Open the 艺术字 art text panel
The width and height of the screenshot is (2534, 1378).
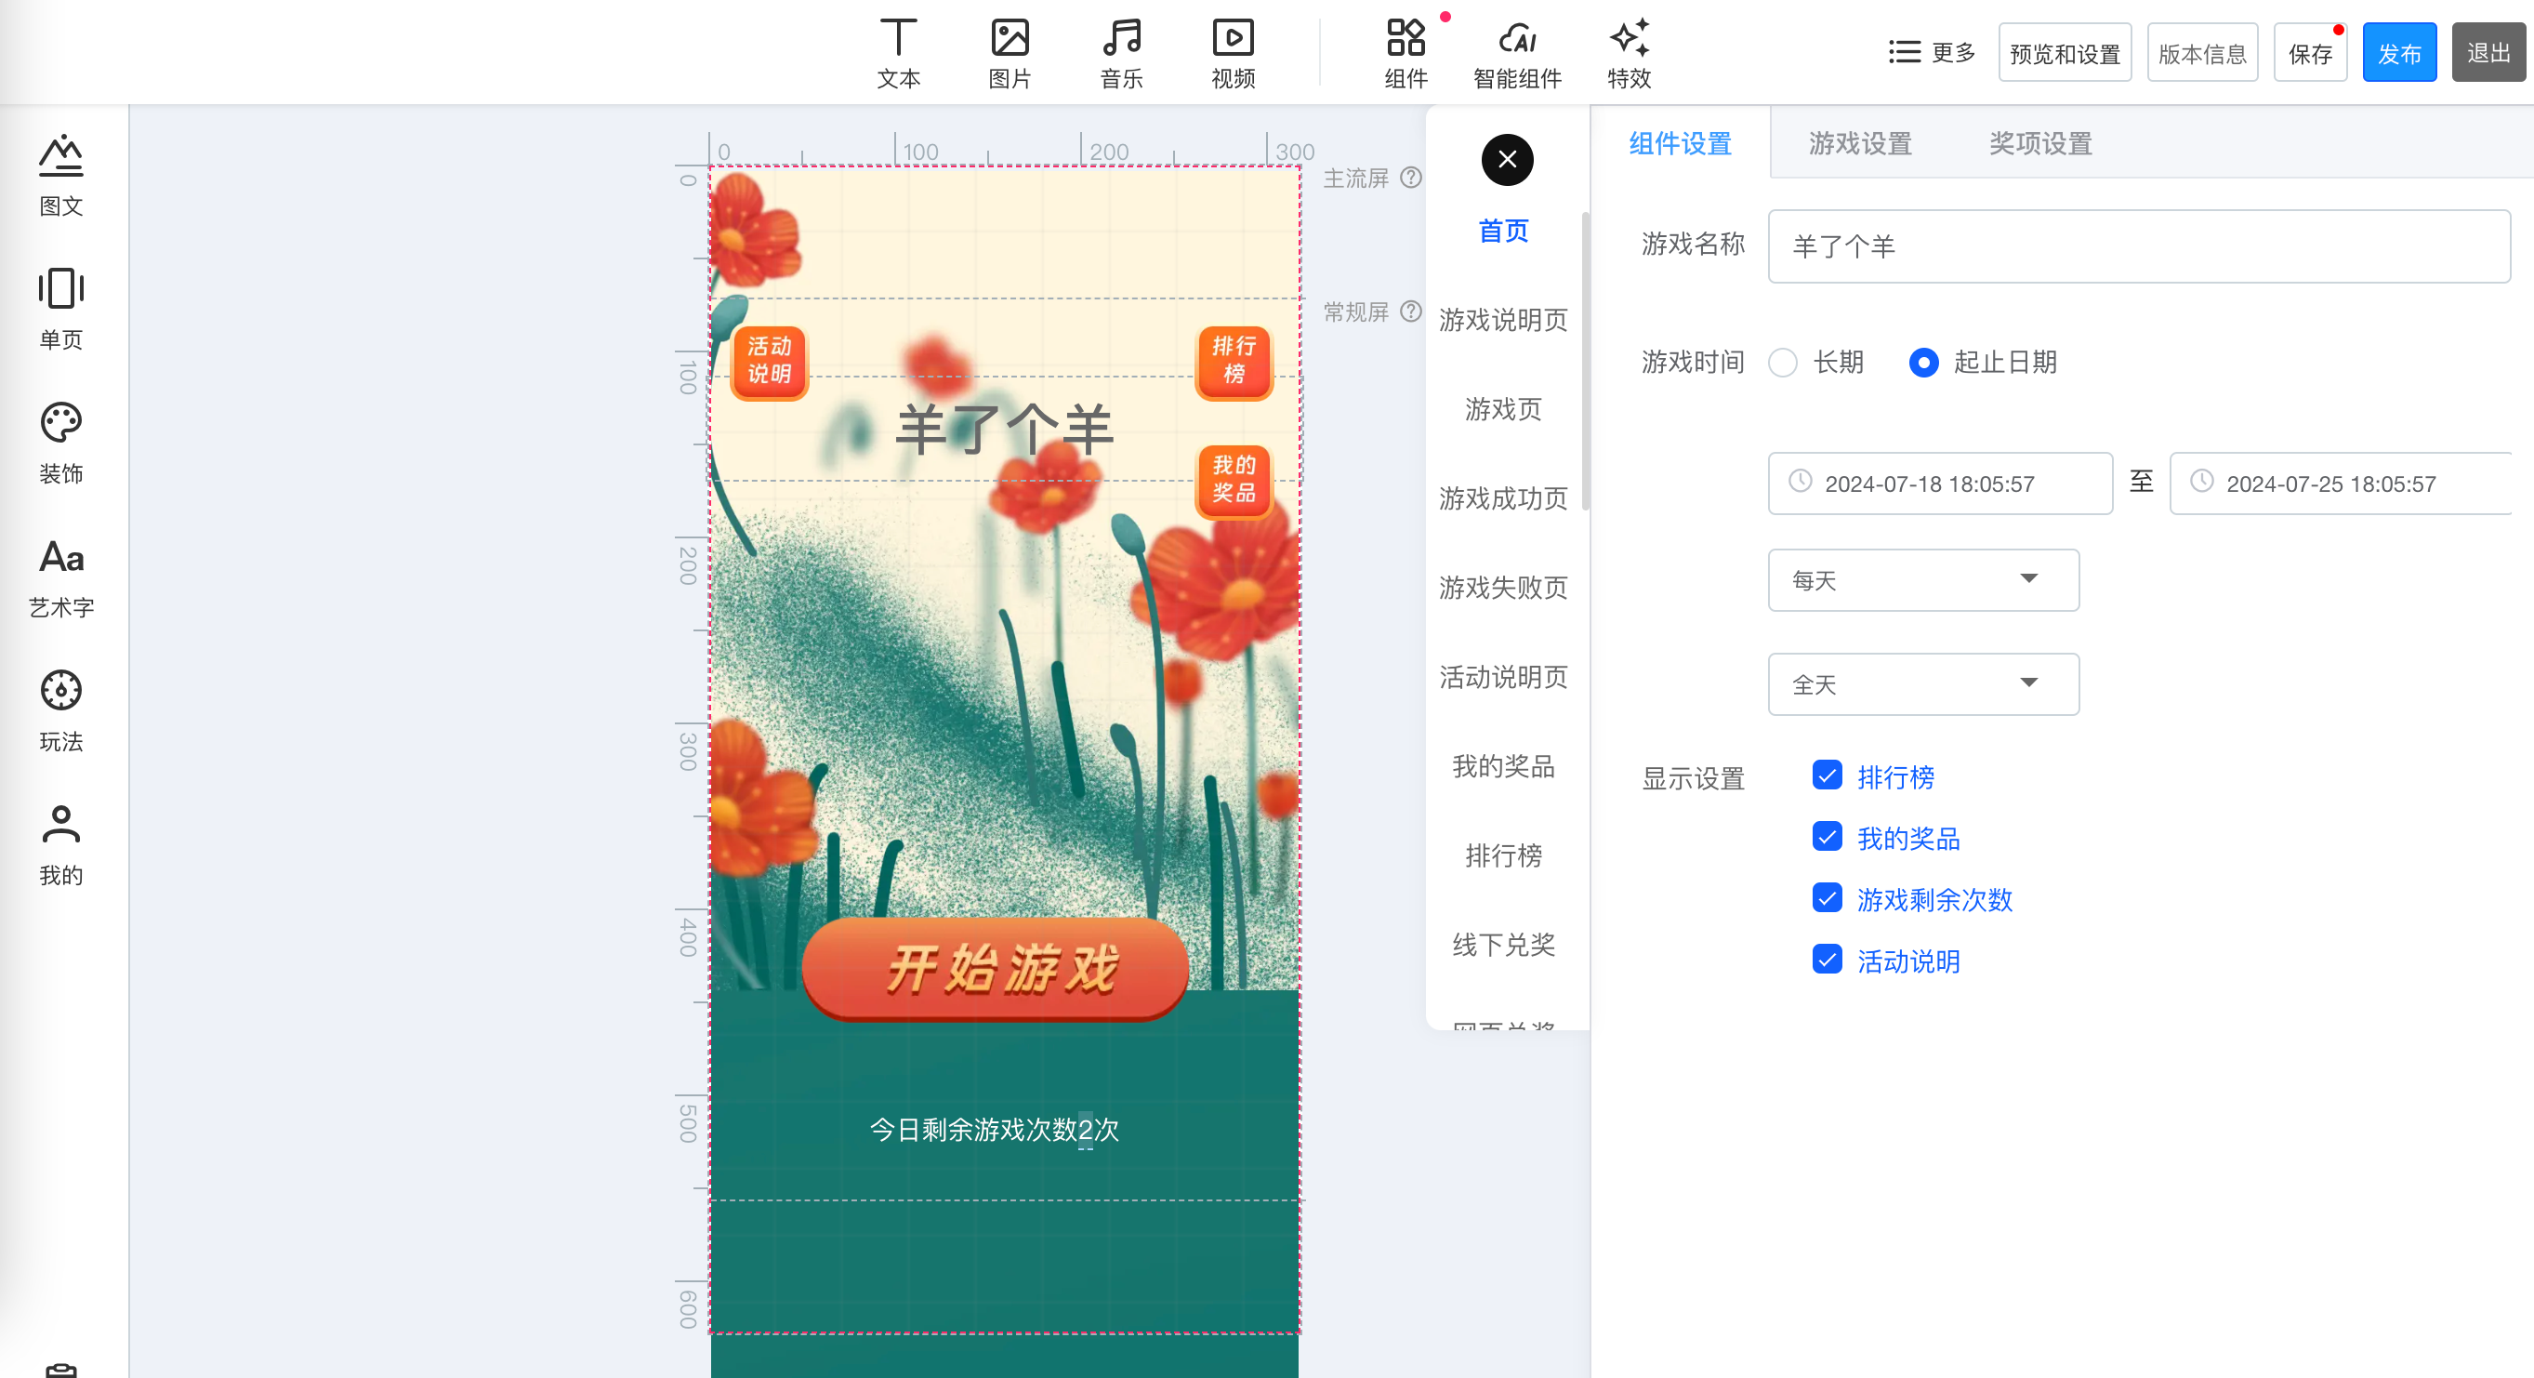pos(61,576)
